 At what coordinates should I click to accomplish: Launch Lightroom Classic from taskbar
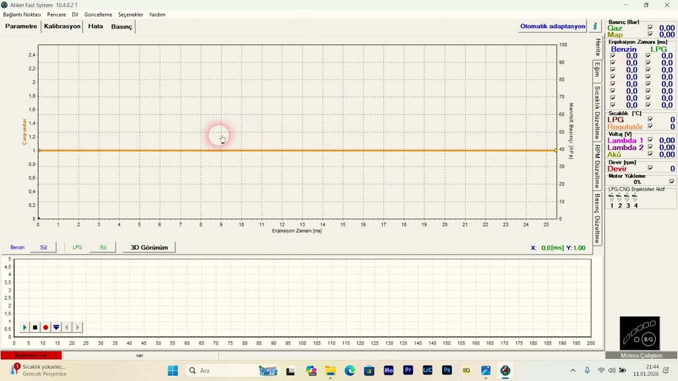pos(427,370)
